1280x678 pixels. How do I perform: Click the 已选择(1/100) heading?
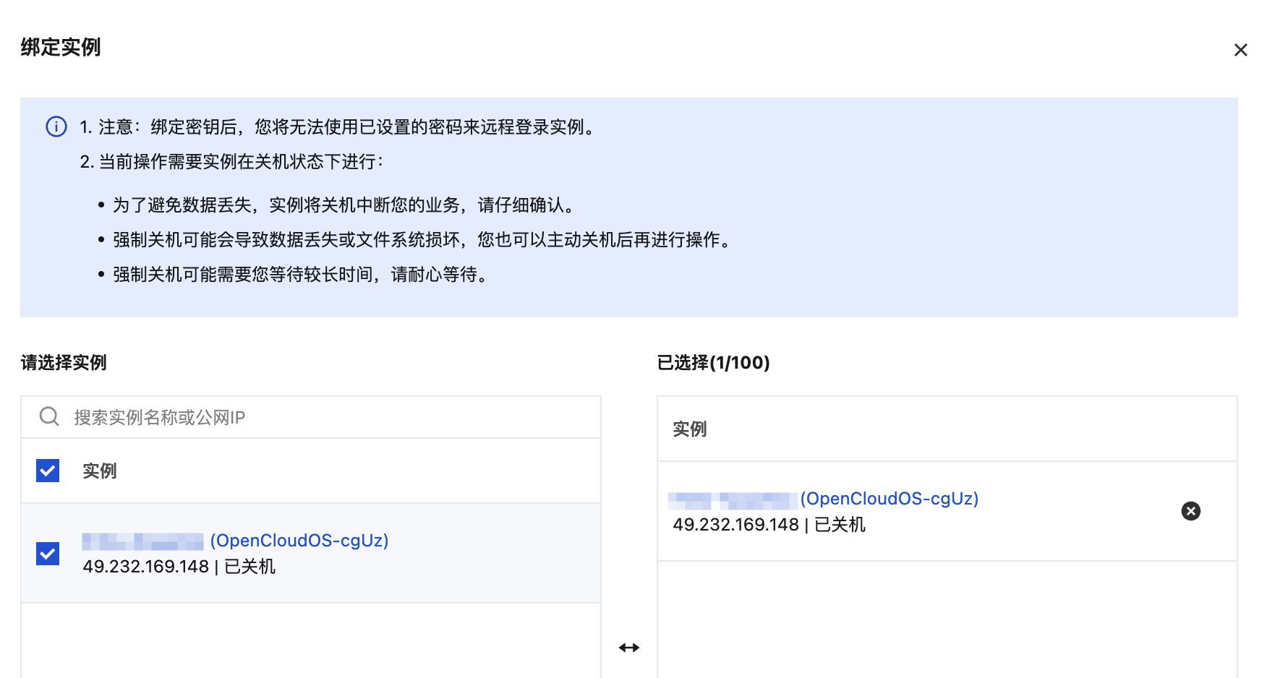[713, 363]
